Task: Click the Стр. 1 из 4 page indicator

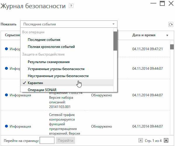Action: (x=153, y=141)
